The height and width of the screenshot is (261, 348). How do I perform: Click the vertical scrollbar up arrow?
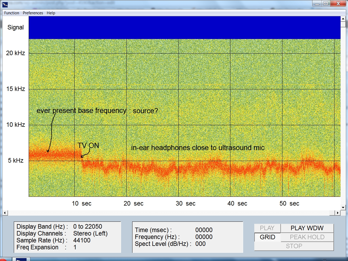point(343,19)
